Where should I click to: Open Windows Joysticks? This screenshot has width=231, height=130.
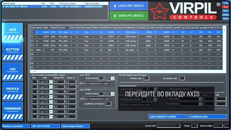[x=16, y=126]
